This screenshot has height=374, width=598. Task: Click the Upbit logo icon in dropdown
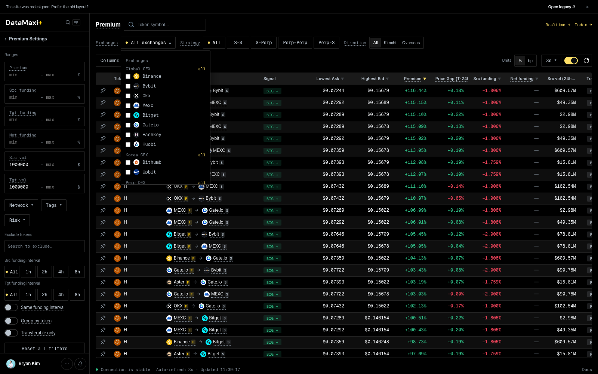(136, 172)
